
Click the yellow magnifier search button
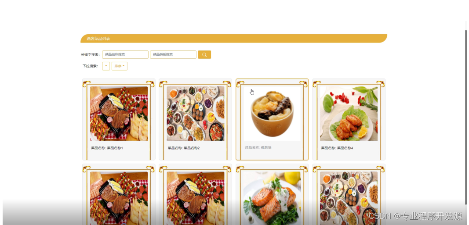[204, 55]
